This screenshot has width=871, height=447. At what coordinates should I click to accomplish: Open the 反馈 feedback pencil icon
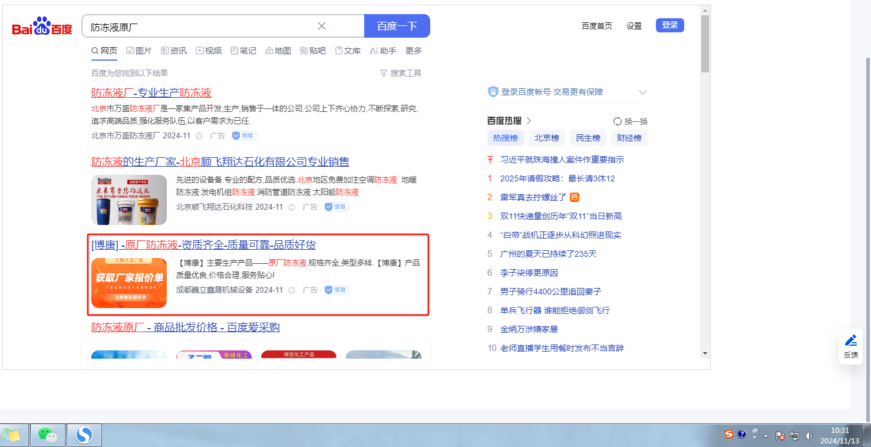point(850,340)
